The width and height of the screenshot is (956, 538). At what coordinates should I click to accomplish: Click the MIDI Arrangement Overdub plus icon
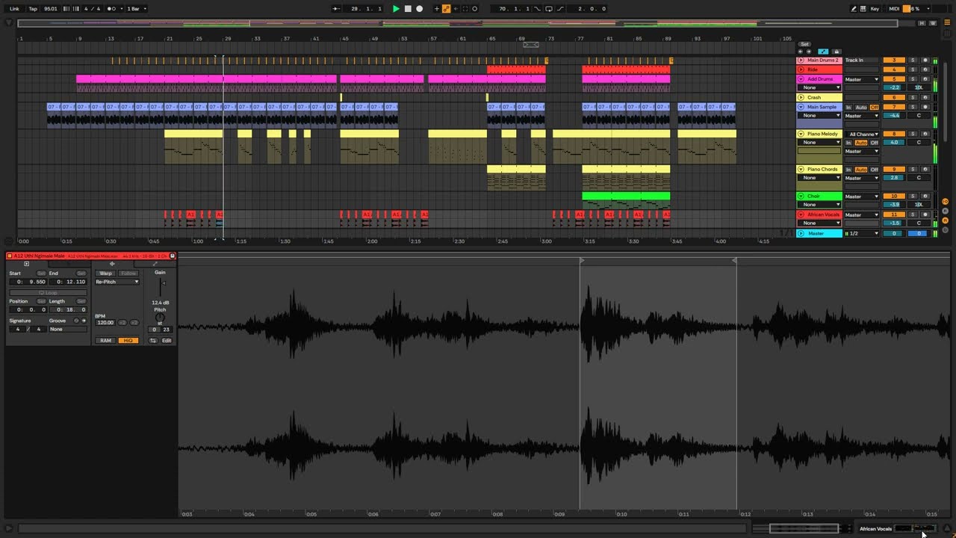(437, 9)
